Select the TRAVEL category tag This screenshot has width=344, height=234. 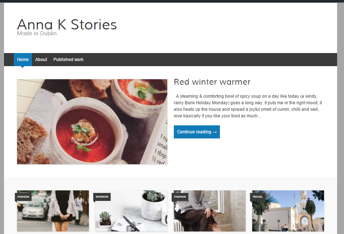258,197
